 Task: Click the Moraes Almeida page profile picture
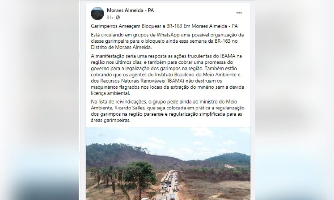pos(97,13)
